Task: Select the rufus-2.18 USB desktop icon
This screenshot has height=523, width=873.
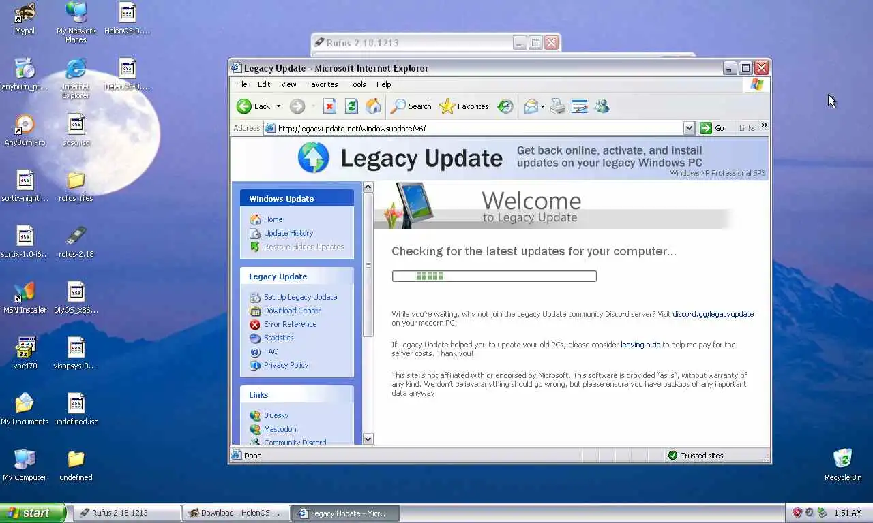Action: pos(76,242)
